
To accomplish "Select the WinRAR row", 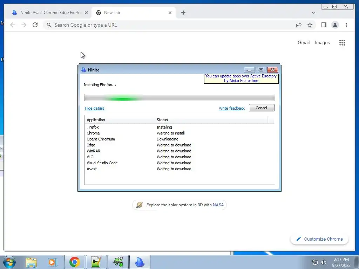I will (x=179, y=151).
